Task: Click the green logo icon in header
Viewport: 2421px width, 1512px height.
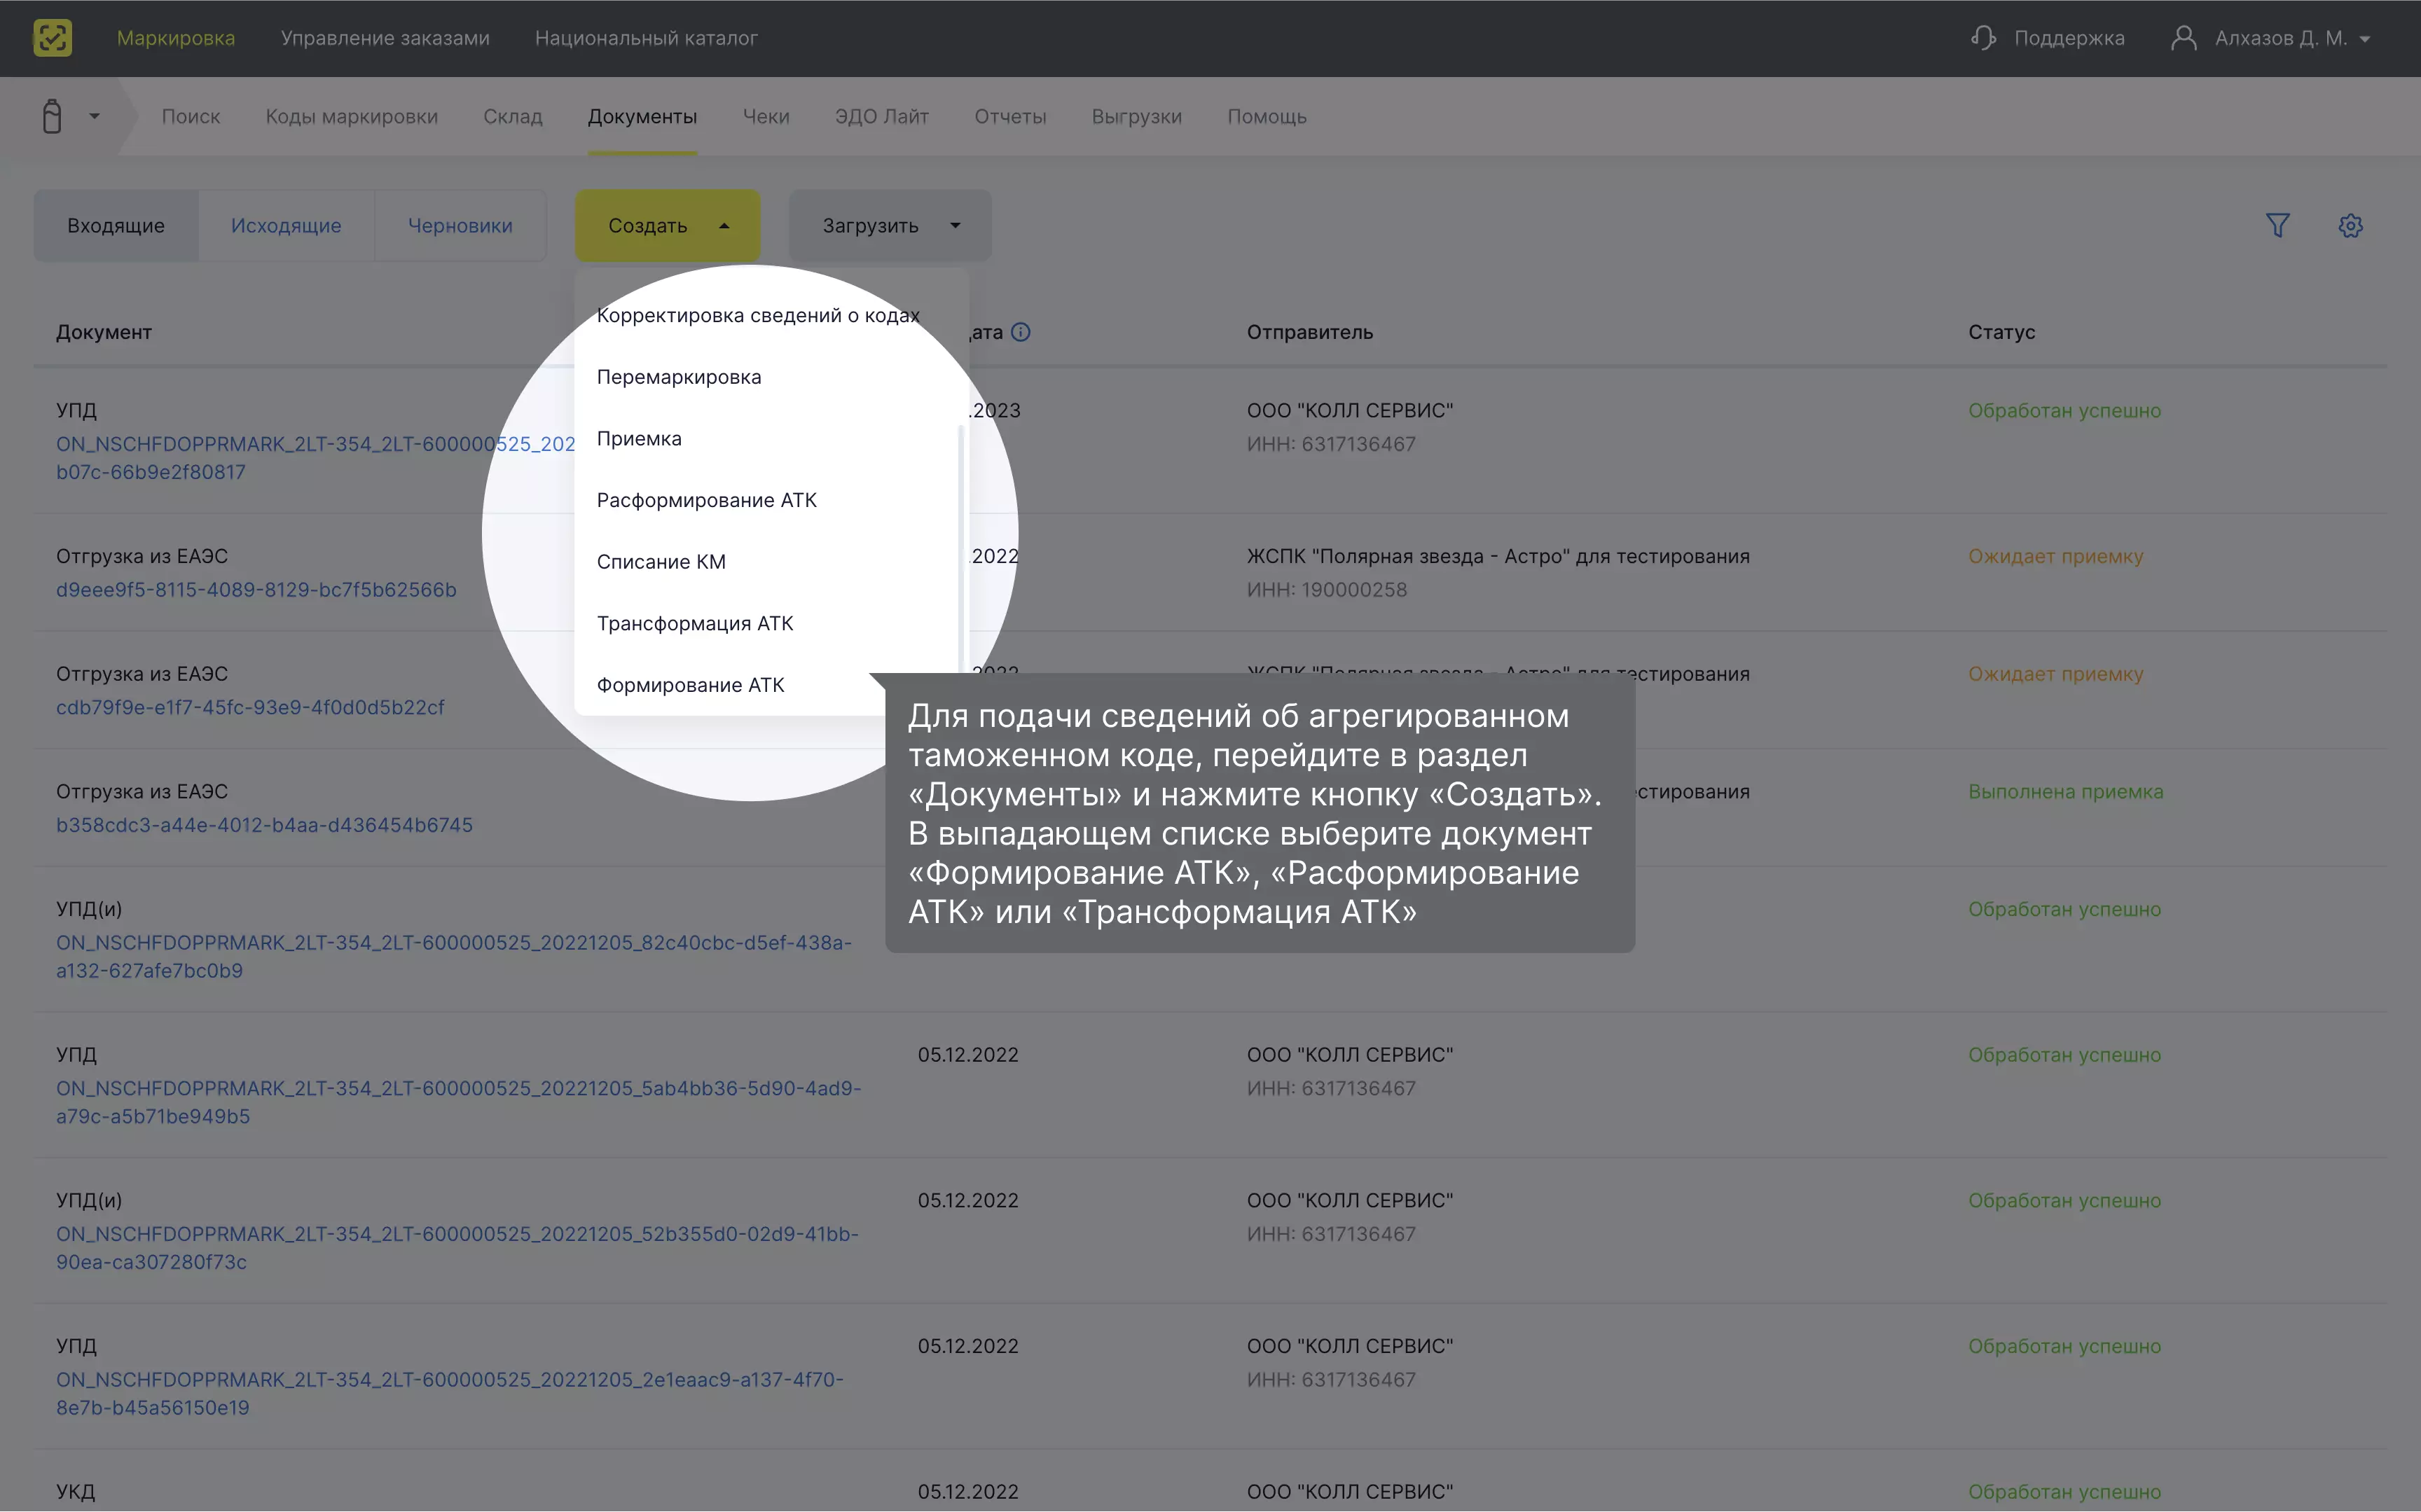Action: click(x=52, y=38)
